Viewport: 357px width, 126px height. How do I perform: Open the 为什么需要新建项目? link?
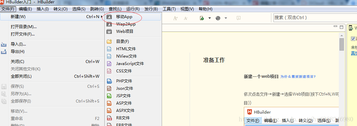(x=298, y=77)
